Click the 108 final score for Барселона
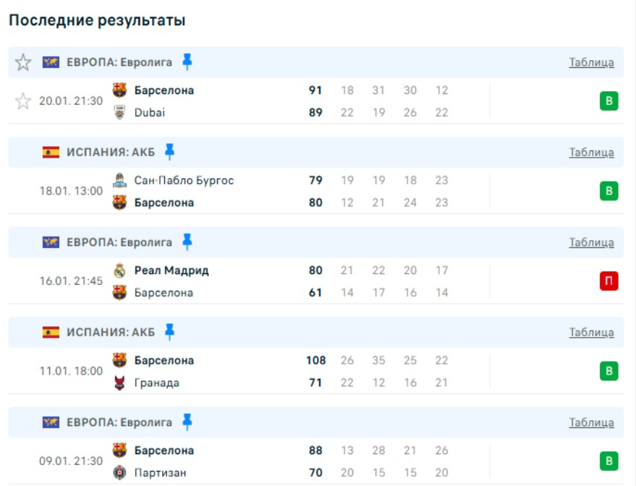 [316, 360]
